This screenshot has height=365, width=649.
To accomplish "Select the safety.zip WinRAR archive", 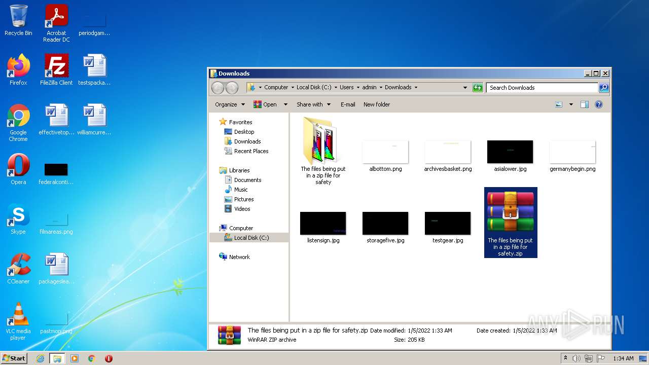I will (x=511, y=223).
